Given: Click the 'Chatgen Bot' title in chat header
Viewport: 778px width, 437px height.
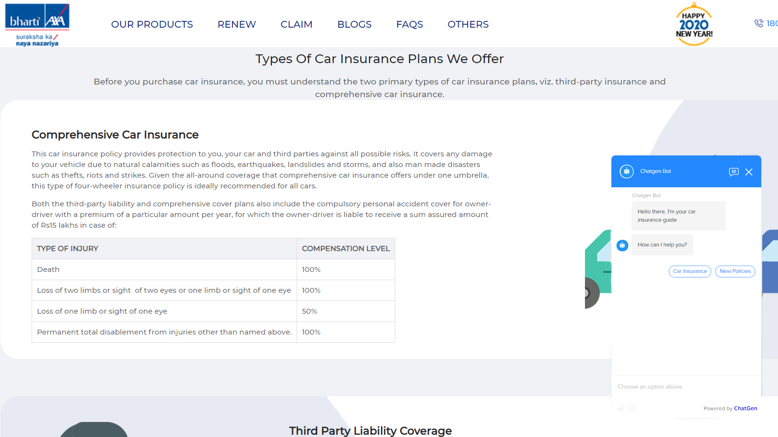Looking at the screenshot, I should click(655, 171).
